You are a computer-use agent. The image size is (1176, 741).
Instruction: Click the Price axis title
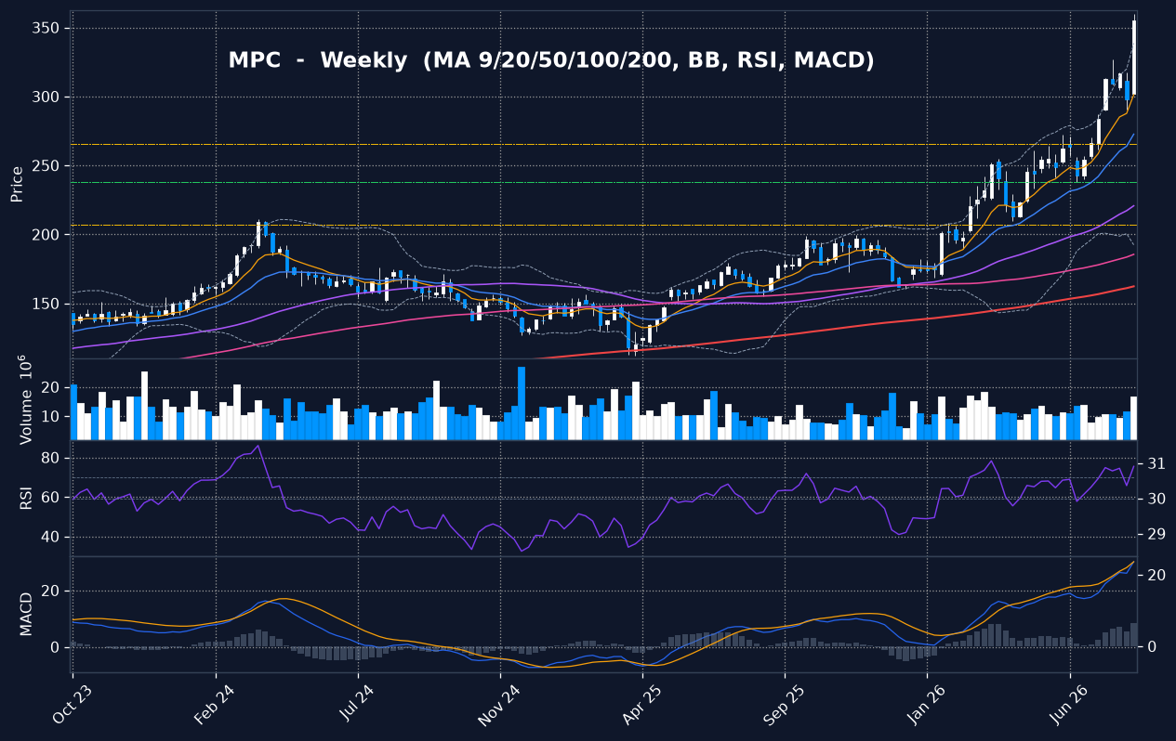(17, 184)
